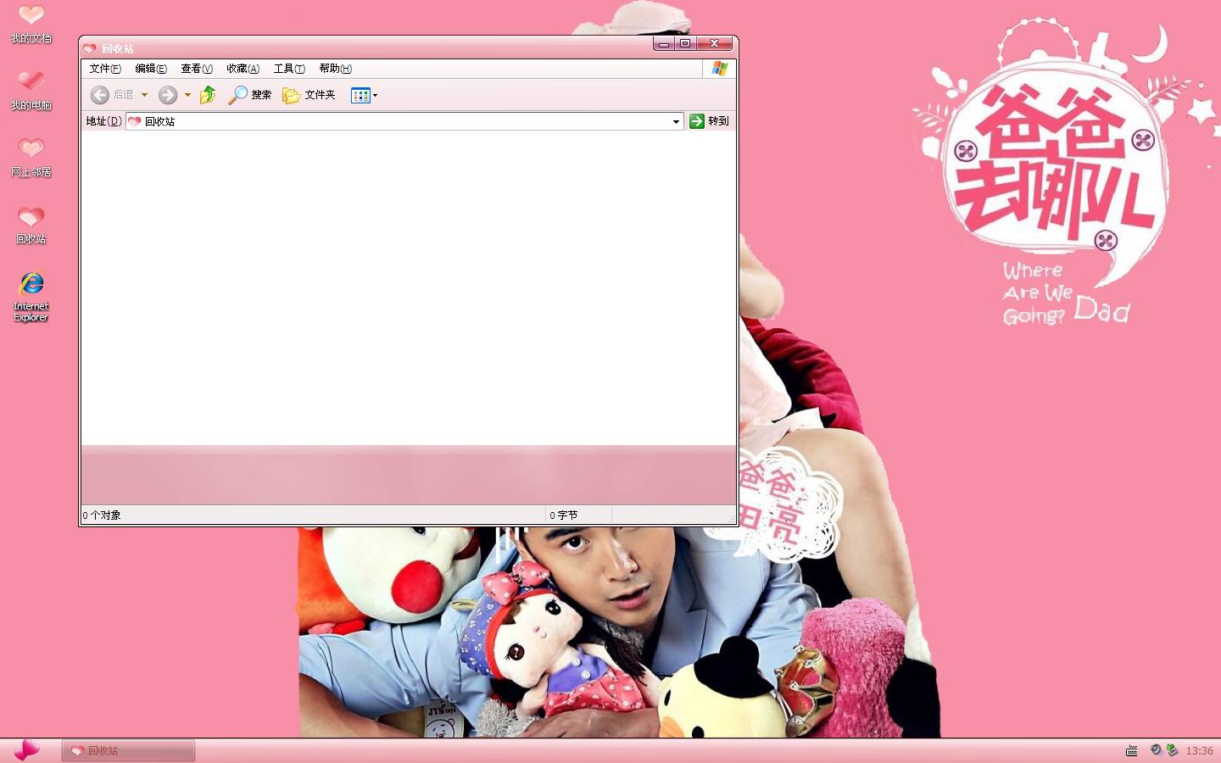Open 网上邻居 desktop icon

click(x=31, y=158)
